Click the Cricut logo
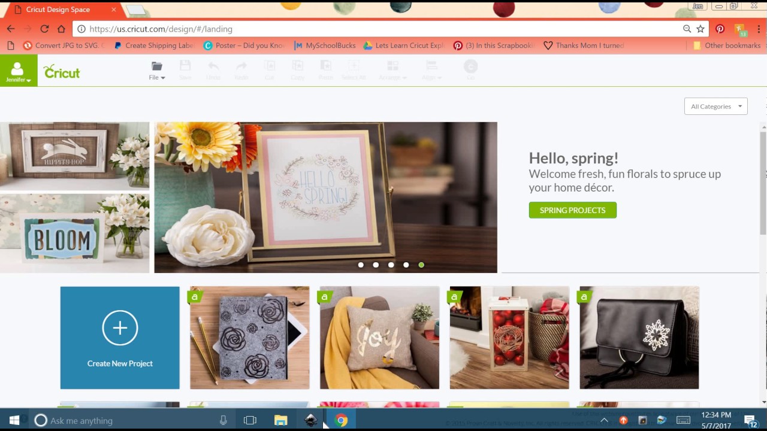 point(62,72)
